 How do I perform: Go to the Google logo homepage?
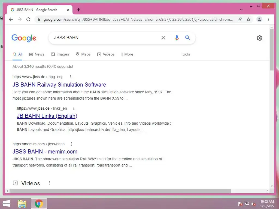point(24,38)
